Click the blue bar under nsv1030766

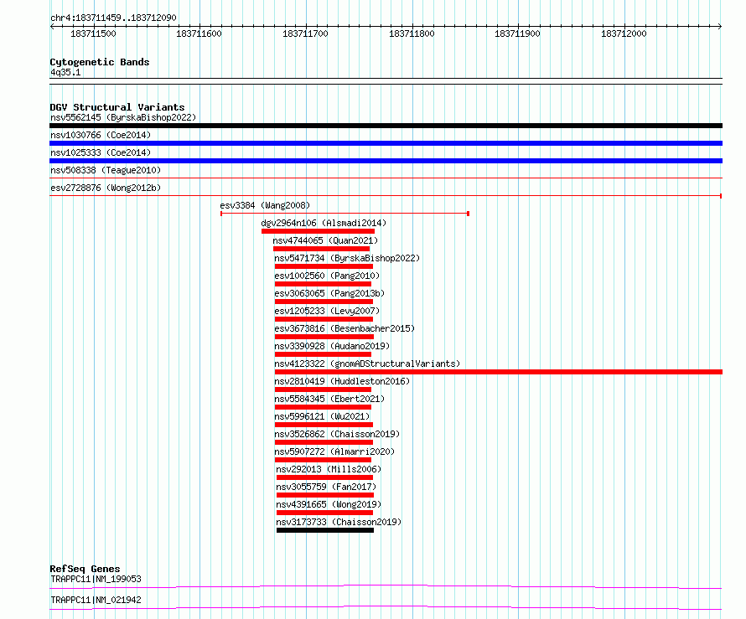[x=386, y=143]
